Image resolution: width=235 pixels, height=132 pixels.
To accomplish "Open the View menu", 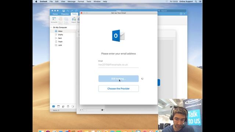I will coord(63,1).
